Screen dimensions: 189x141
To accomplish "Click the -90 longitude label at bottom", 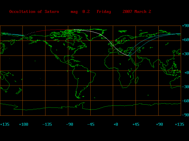I will [69, 125].
